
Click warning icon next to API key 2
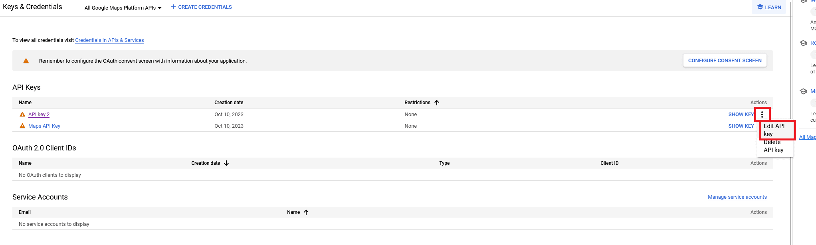click(23, 115)
